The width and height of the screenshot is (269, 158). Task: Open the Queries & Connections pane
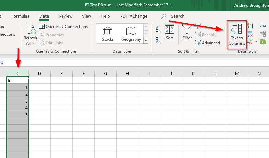(x=63, y=27)
